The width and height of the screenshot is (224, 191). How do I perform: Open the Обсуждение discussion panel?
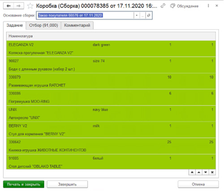click(x=185, y=6)
